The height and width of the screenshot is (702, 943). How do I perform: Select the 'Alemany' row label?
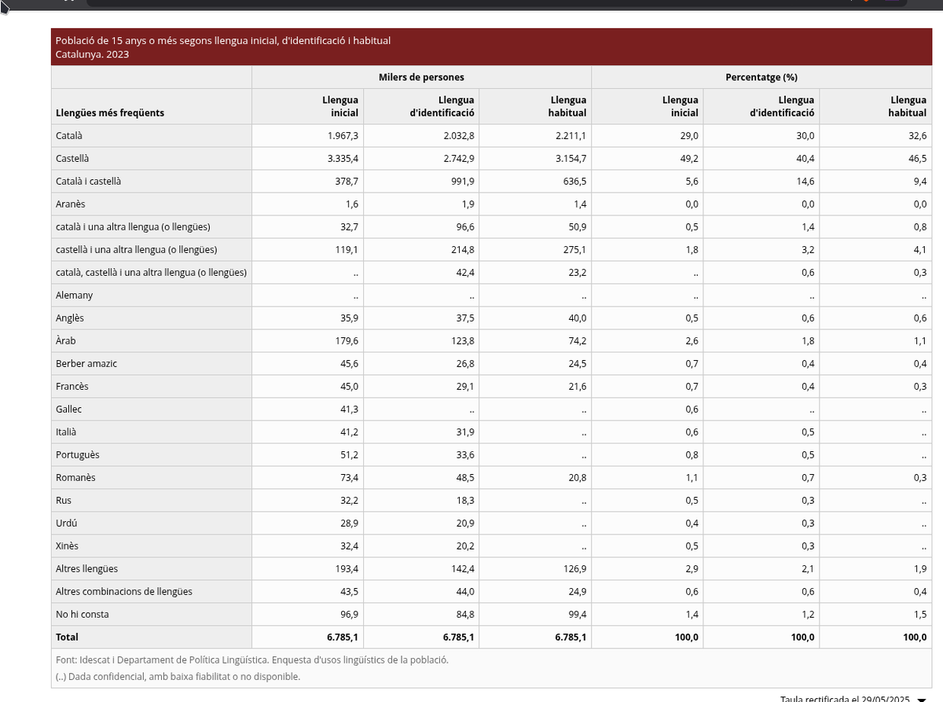[74, 296]
